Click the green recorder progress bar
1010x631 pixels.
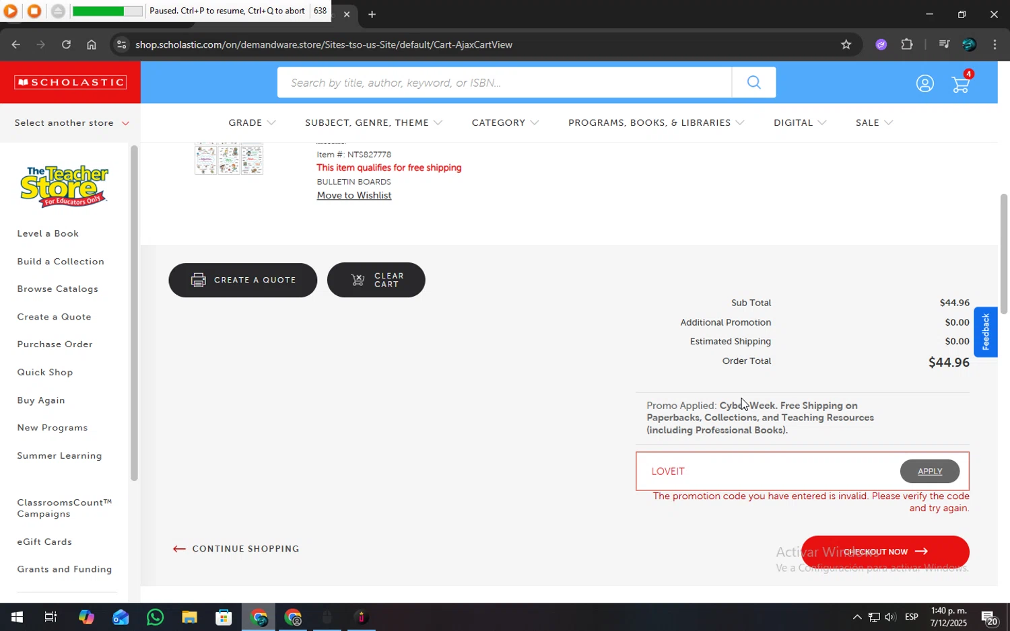tap(107, 11)
